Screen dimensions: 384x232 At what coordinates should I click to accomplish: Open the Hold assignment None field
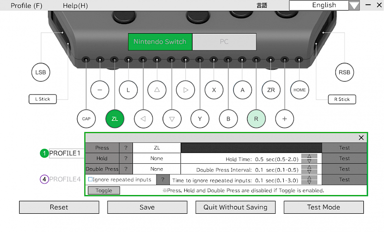click(157, 158)
